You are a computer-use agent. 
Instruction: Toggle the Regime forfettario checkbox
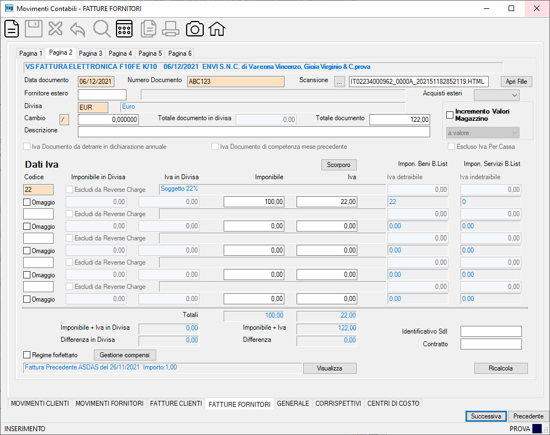coord(27,355)
